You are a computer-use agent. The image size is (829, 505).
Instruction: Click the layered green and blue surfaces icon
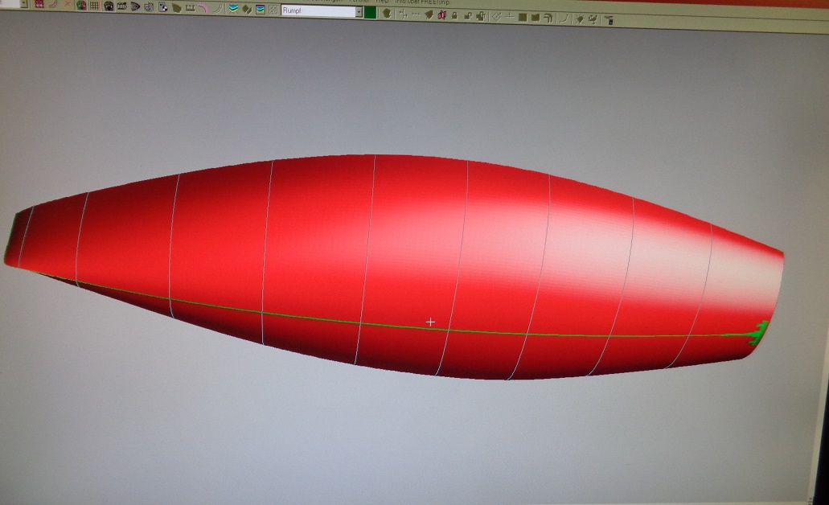pos(233,9)
